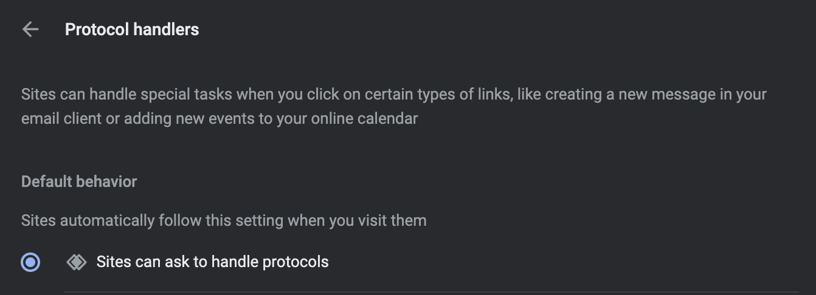Select the 'Sites can ask to handle protocols' radio button
This screenshot has width=816, height=295.
coord(30,262)
